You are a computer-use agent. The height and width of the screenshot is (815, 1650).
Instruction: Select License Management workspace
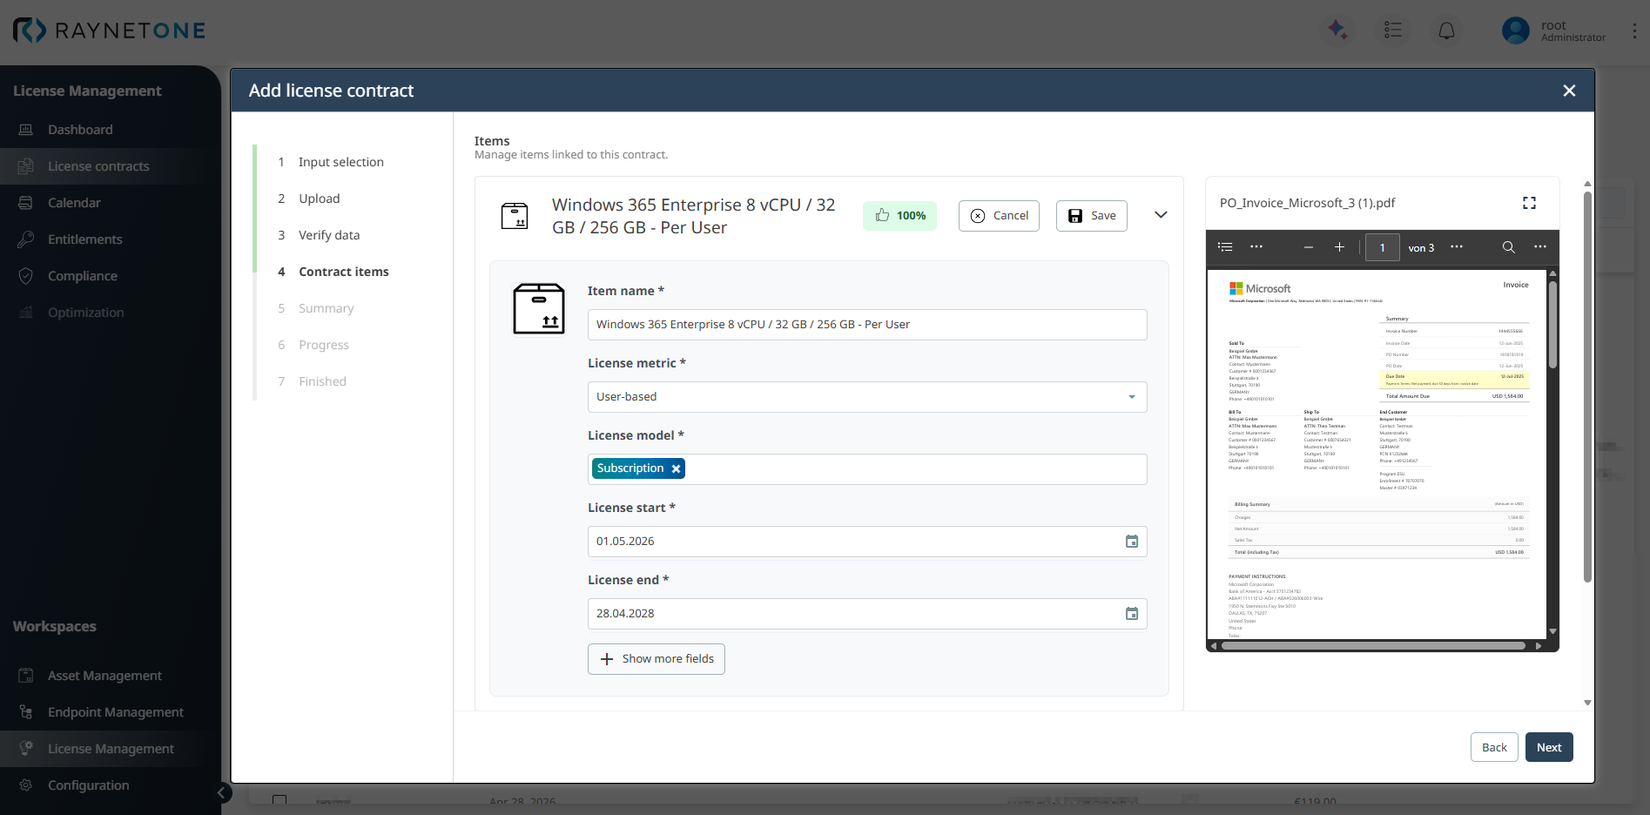point(111,749)
